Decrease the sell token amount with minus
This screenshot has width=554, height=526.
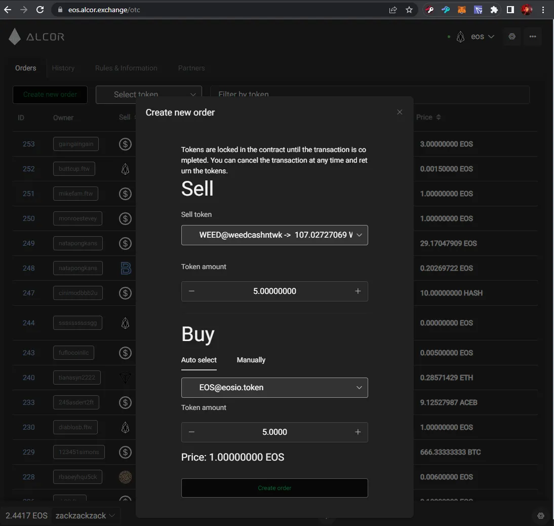point(191,291)
